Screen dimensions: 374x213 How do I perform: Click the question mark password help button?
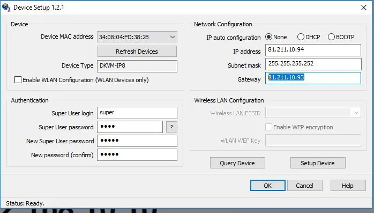pos(171,127)
